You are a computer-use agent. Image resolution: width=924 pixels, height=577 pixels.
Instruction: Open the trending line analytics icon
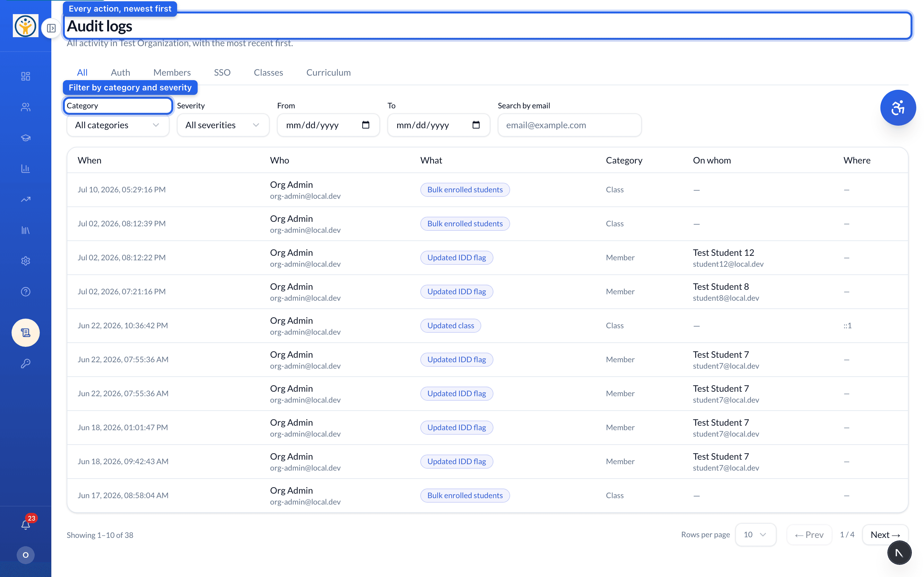[x=26, y=200]
